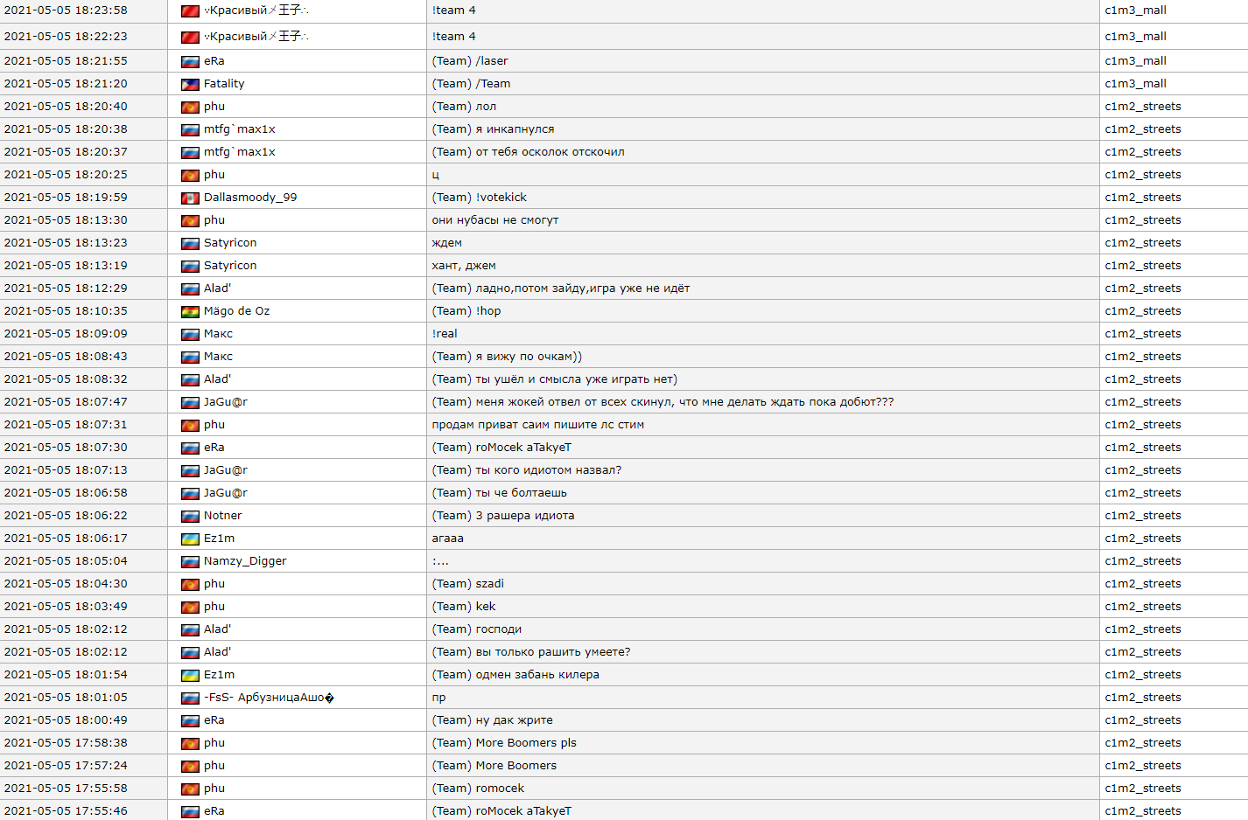
Task: Open player Dallasmoody_99's name
Action: [250, 198]
